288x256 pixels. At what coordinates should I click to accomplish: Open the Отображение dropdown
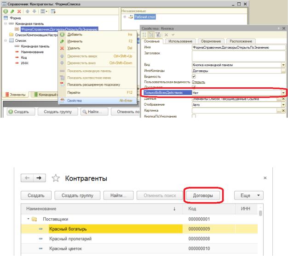283,105
